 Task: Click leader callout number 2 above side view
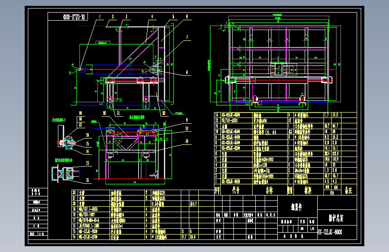[113, 17]
